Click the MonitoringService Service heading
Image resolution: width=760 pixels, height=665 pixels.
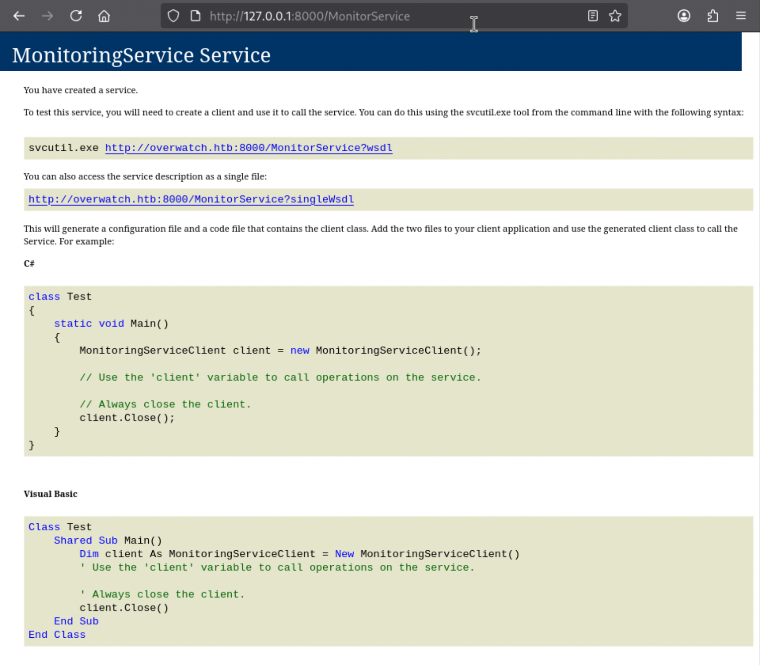(x=141, y=55)
